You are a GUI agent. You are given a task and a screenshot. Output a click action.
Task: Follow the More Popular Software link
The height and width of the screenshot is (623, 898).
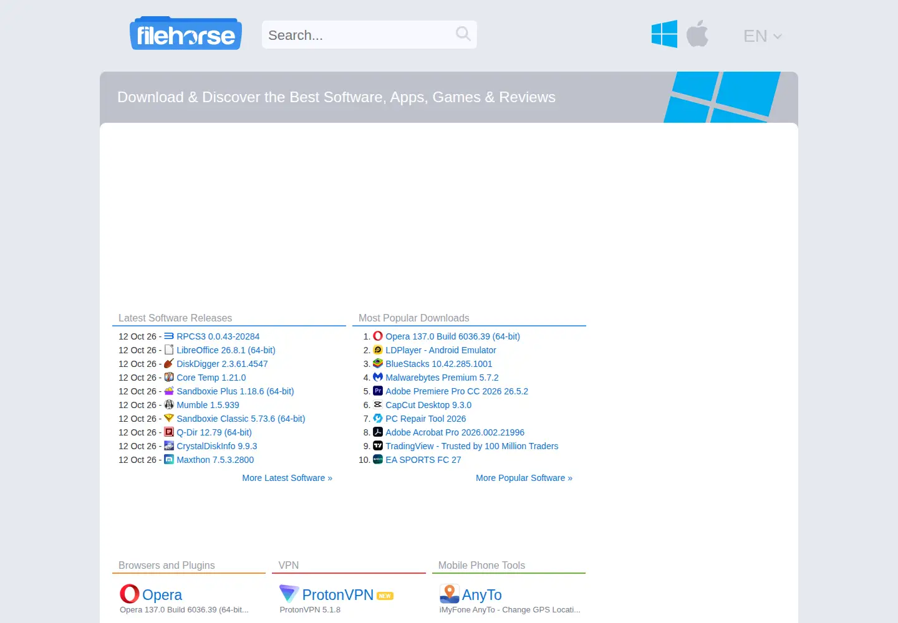click(524, 478)
